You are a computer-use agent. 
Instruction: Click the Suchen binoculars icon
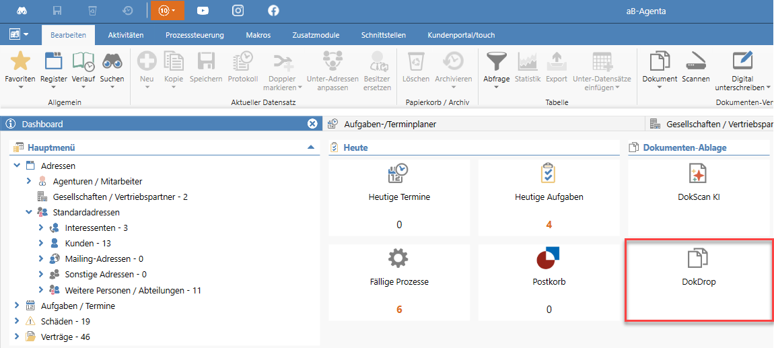(x=112, y=62)
